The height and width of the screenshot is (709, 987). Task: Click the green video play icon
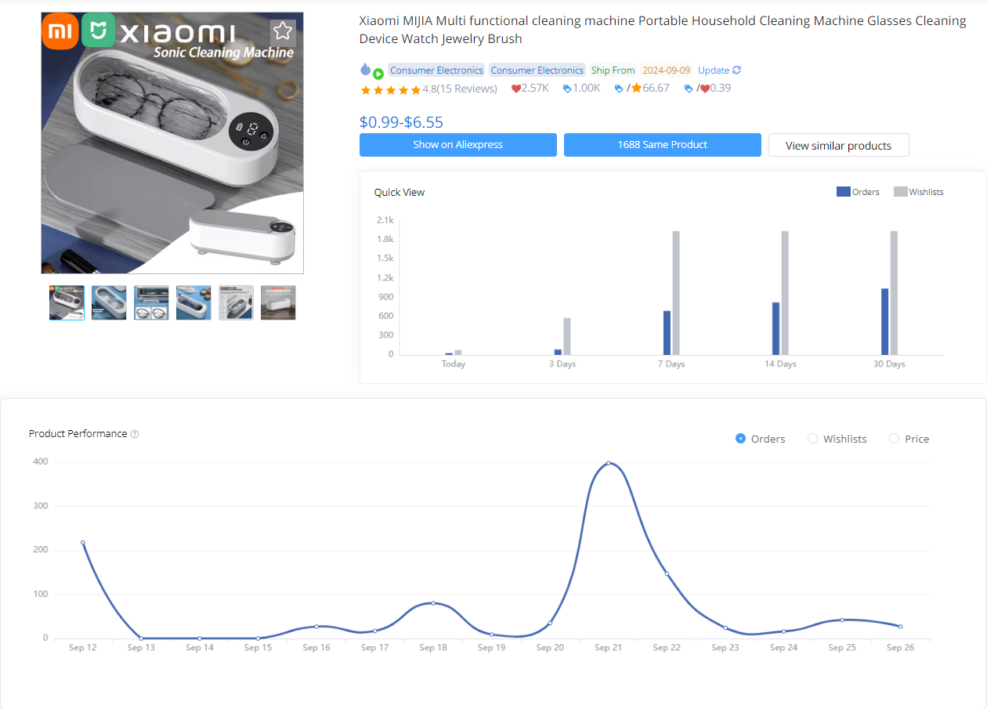378,74
